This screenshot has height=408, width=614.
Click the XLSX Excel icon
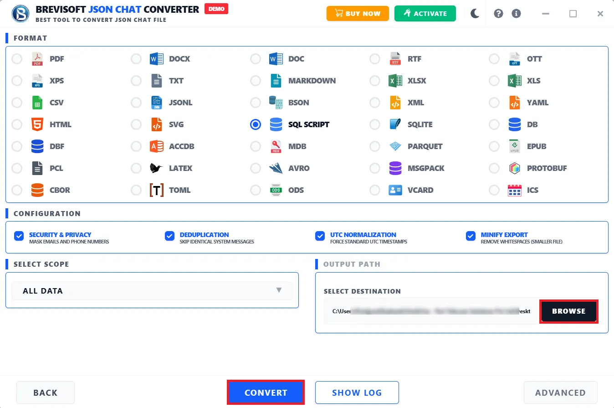(x=395, y=81)
